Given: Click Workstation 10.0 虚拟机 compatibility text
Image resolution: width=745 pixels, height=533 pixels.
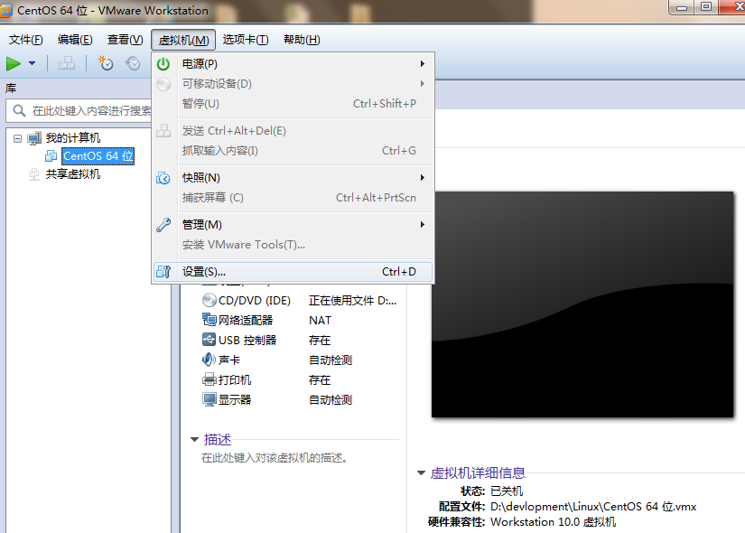Looking at the screenshot, I should tap(553, 522).
